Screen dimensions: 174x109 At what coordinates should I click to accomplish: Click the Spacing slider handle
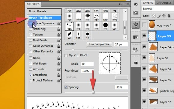[x=93, y=92]
